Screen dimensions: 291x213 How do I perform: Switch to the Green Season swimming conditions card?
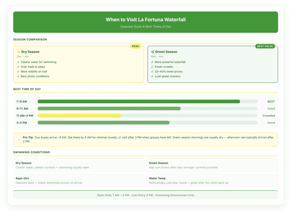point(212,165)
